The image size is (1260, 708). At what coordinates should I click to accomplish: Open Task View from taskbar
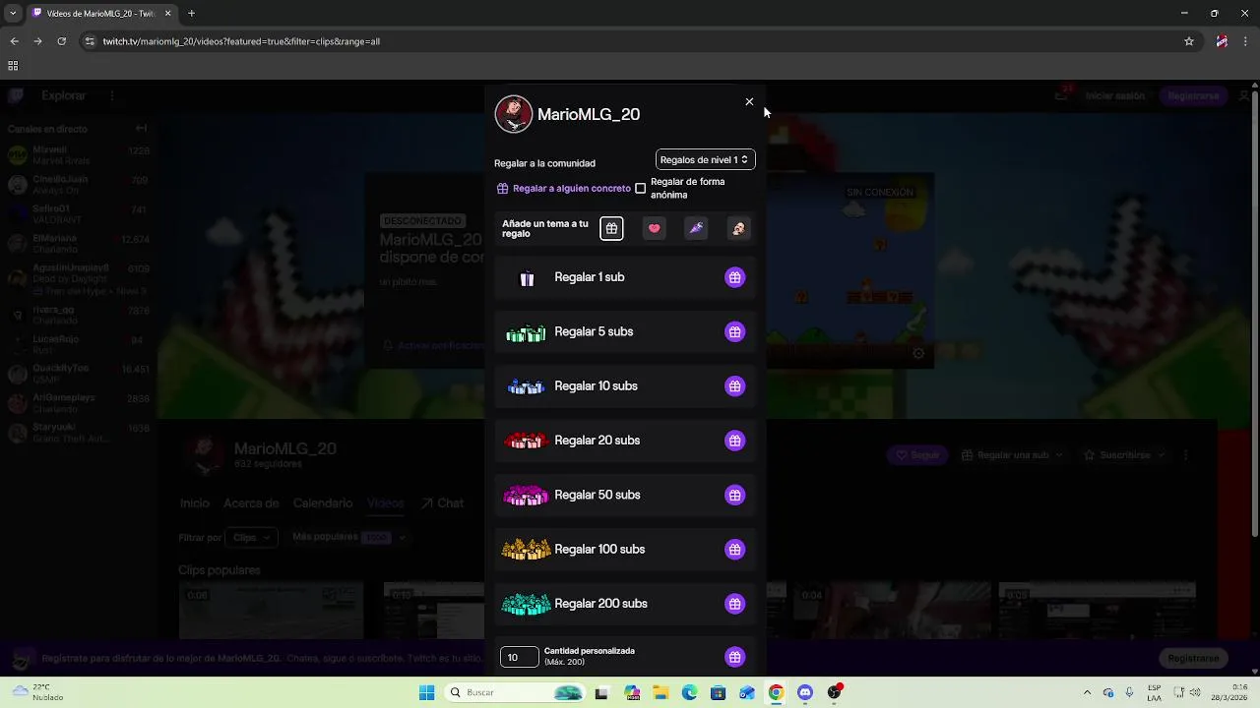point(601,692)
